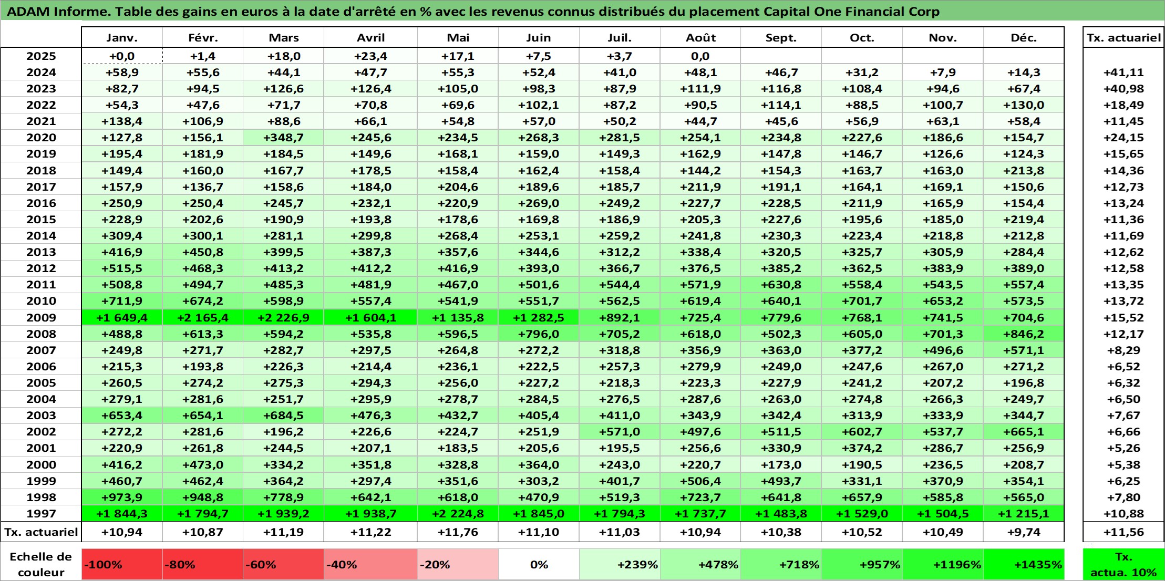Screen dimensions: 1165x581
Task: Select the Tx. actuariel bottom row label
Action: [x=41, y=532]
